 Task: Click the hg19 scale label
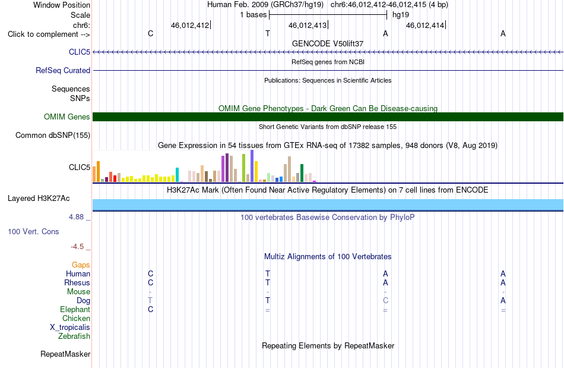[x=401, y=15]
